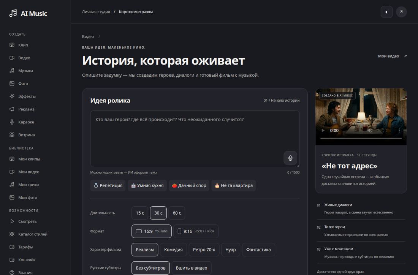Choose the Фантастика film style

pyautogui.click(x=258, y=250)
